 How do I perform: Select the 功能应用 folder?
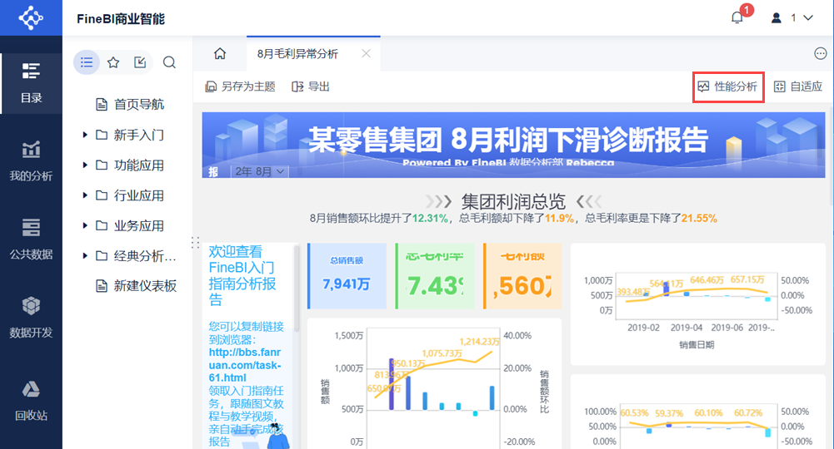(x=130, y=165)
